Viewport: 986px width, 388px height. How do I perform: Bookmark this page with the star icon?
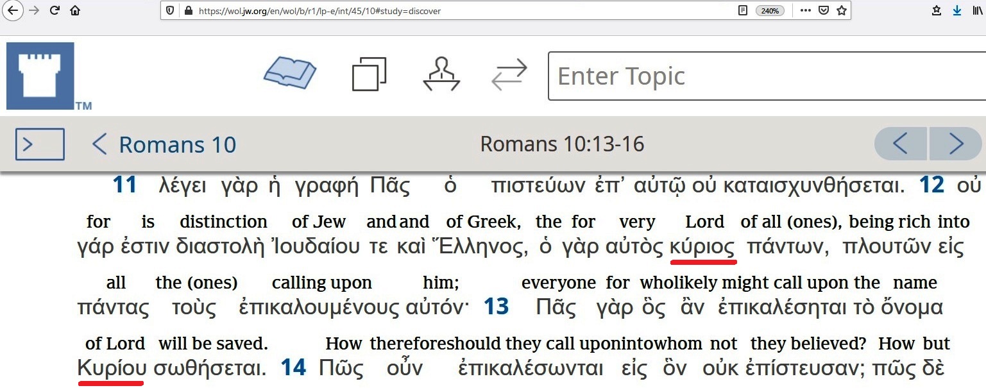click(842, 11)
